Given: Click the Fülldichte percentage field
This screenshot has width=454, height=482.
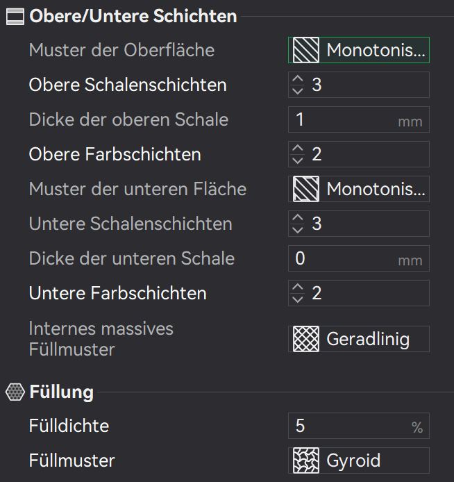Looking at the screenshot, I should pyautogui.click(x=347, y=426).
